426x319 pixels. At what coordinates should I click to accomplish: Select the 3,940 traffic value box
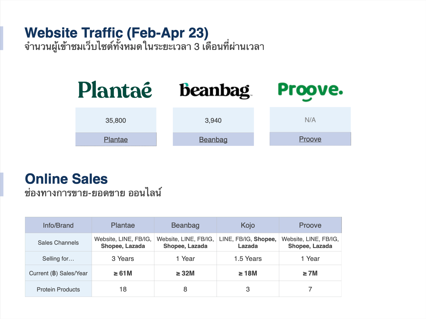point(213,120)
